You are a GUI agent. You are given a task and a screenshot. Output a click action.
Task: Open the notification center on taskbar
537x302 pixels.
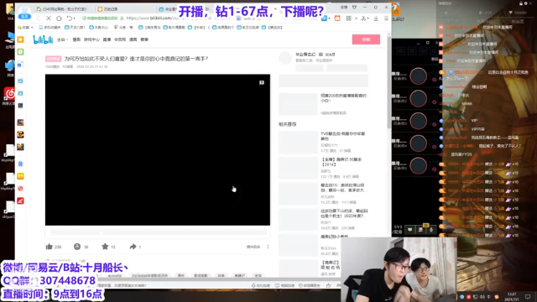click(x=528, y=296)
